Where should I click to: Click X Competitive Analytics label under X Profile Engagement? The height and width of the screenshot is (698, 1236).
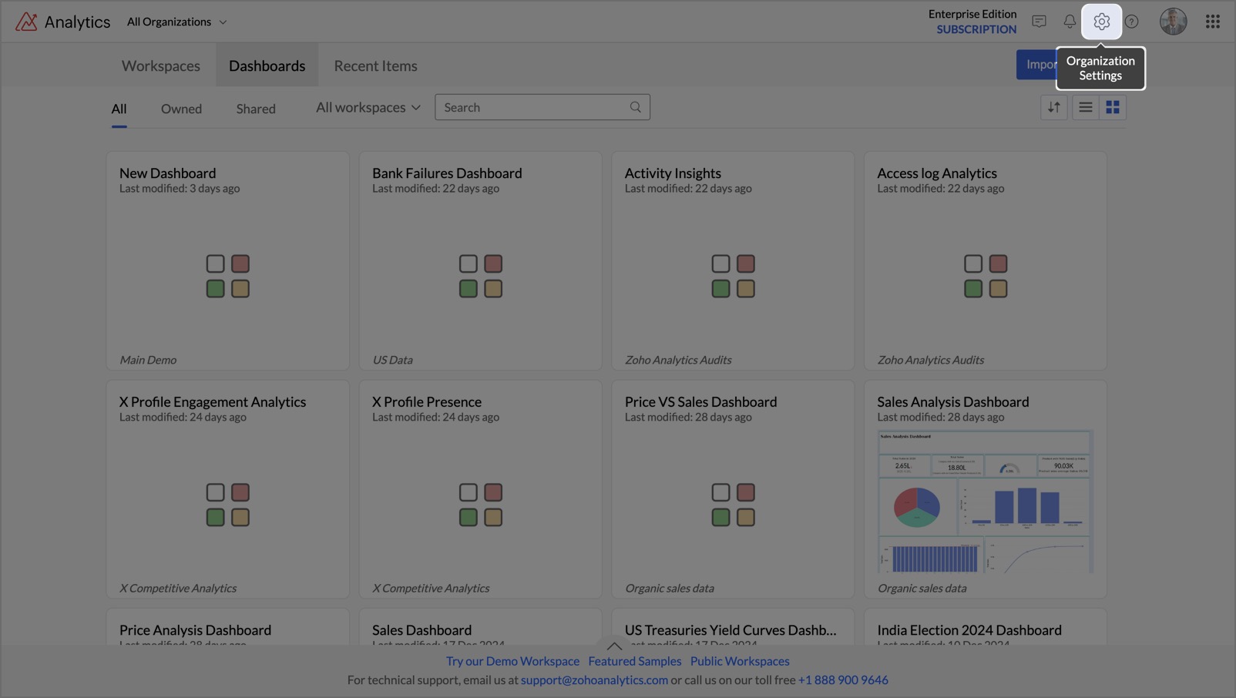[178, 588]
